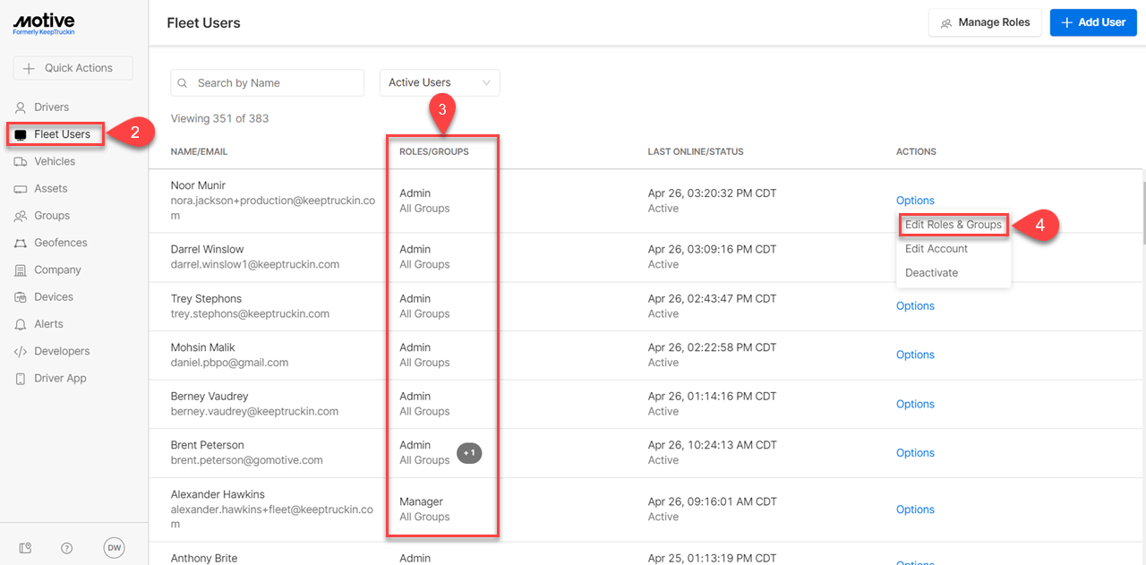Open Options for Mohsin Malik
Screen dimensions: 1146x565
pyautogui.click(x=915, y=355)
